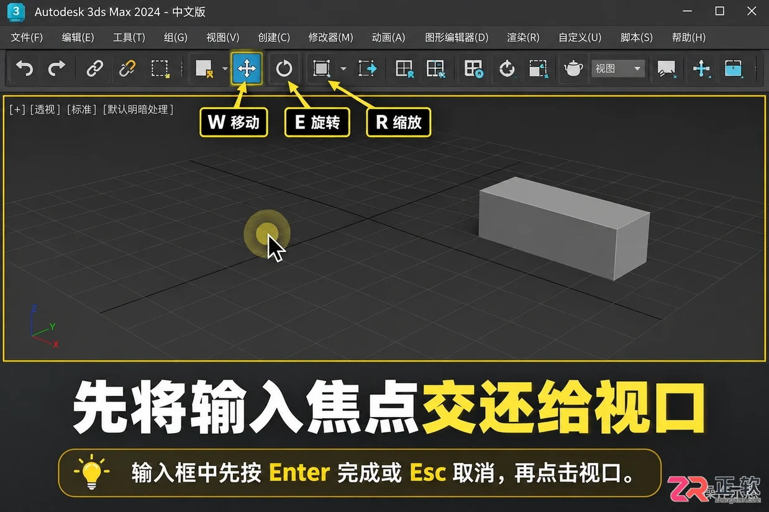The image size is (769, 512).
Task: Open the 渲染(R) menu
Action: pos(524,37)
